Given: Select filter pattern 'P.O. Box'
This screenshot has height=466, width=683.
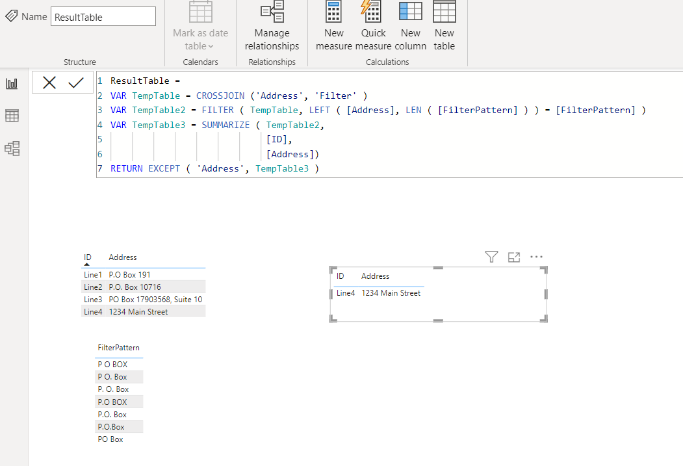Looking at the screenshot, I should (112, 415).
